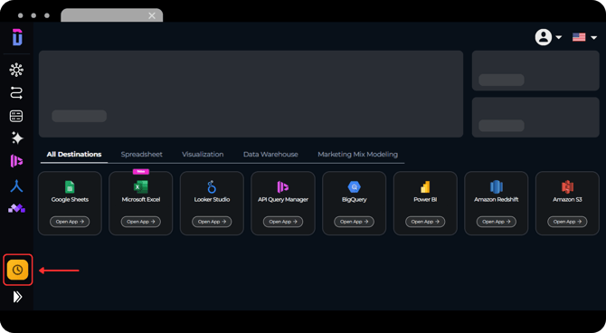Click the BigQuery icon

click(354, 187)
